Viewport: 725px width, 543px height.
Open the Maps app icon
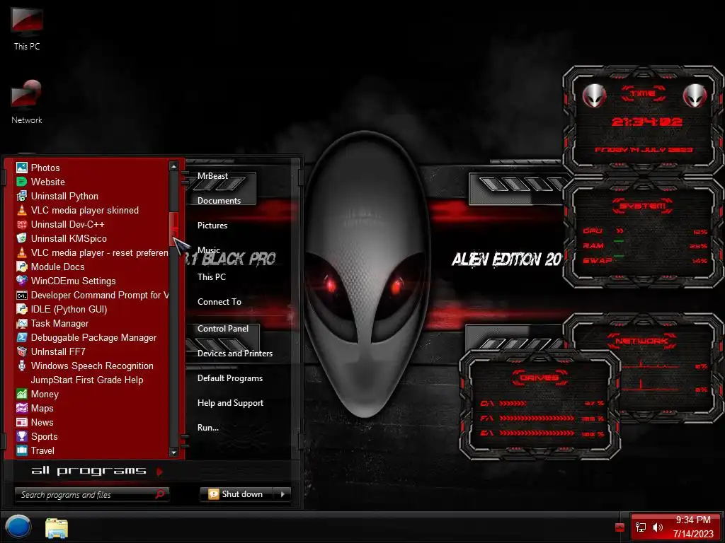(x=22, y=408)
